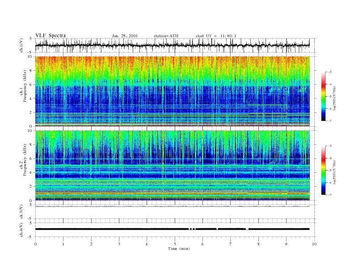Click the "-7" bottom value on ch.2 colorbar
The image size is (354, 274).
(330, 195)
